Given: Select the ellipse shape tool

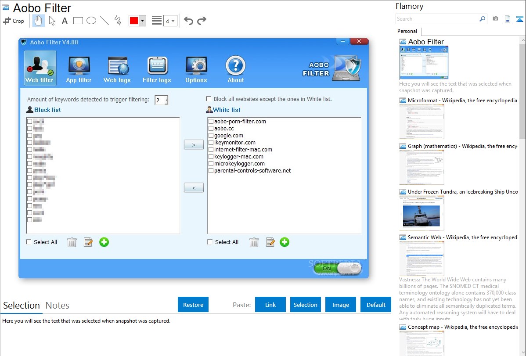Looking at the screenshot, I should click(91, 21).
